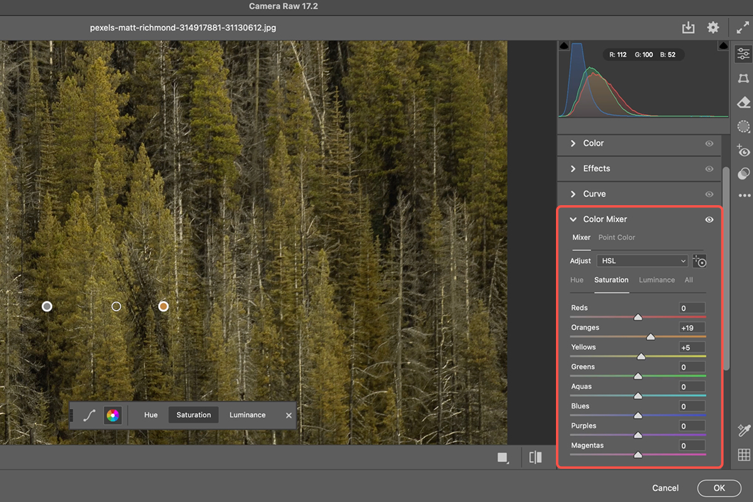Click the targeted adjustment tool icon
The width and height of the screenshot is (753, 502).
click(699, 261)
